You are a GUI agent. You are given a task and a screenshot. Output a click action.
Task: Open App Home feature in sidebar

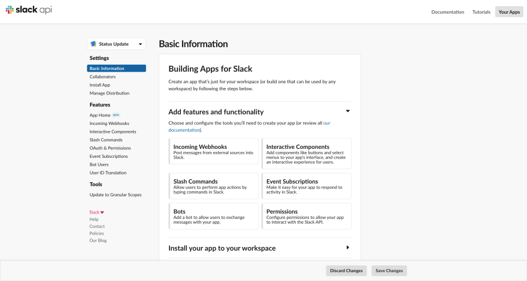tap(100, 115)
